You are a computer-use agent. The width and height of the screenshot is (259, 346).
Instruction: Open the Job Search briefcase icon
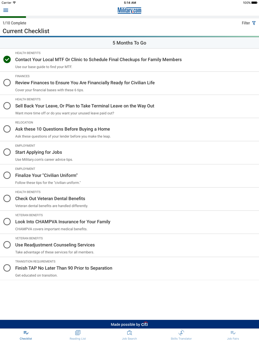[x=129, y=333]
